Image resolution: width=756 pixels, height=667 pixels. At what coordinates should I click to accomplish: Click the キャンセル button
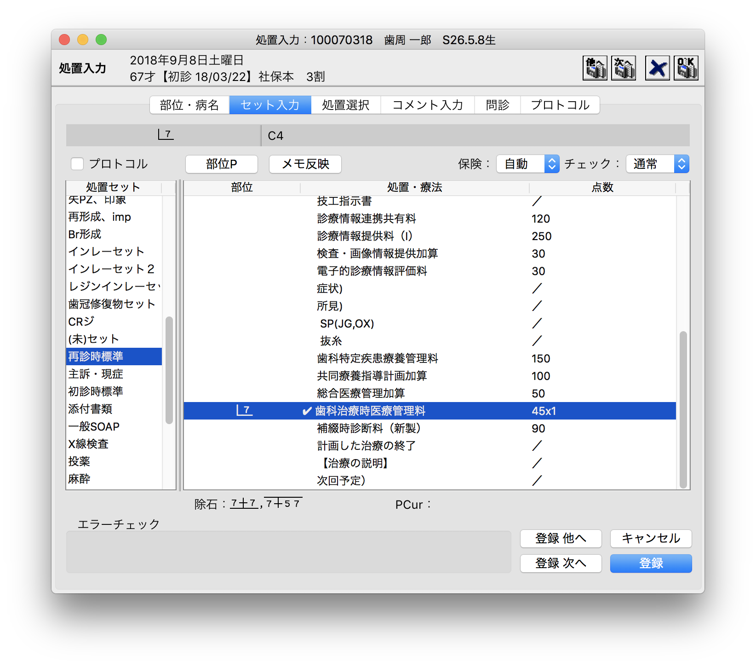(650, 539)
